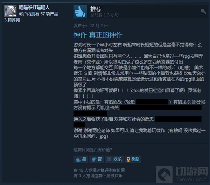Vote 否 with the thumbs-down button
The image size is (210, 185).
coord(97,159)
